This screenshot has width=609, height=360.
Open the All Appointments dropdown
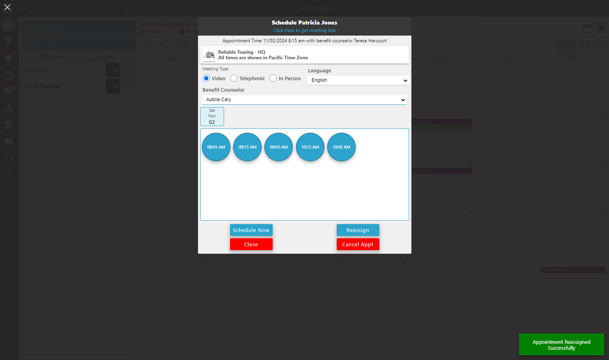[78, 43]
